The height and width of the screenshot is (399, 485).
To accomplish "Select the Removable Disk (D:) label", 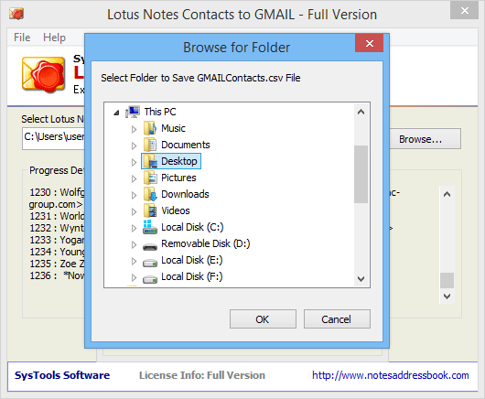I will click(x=205, y=243).
